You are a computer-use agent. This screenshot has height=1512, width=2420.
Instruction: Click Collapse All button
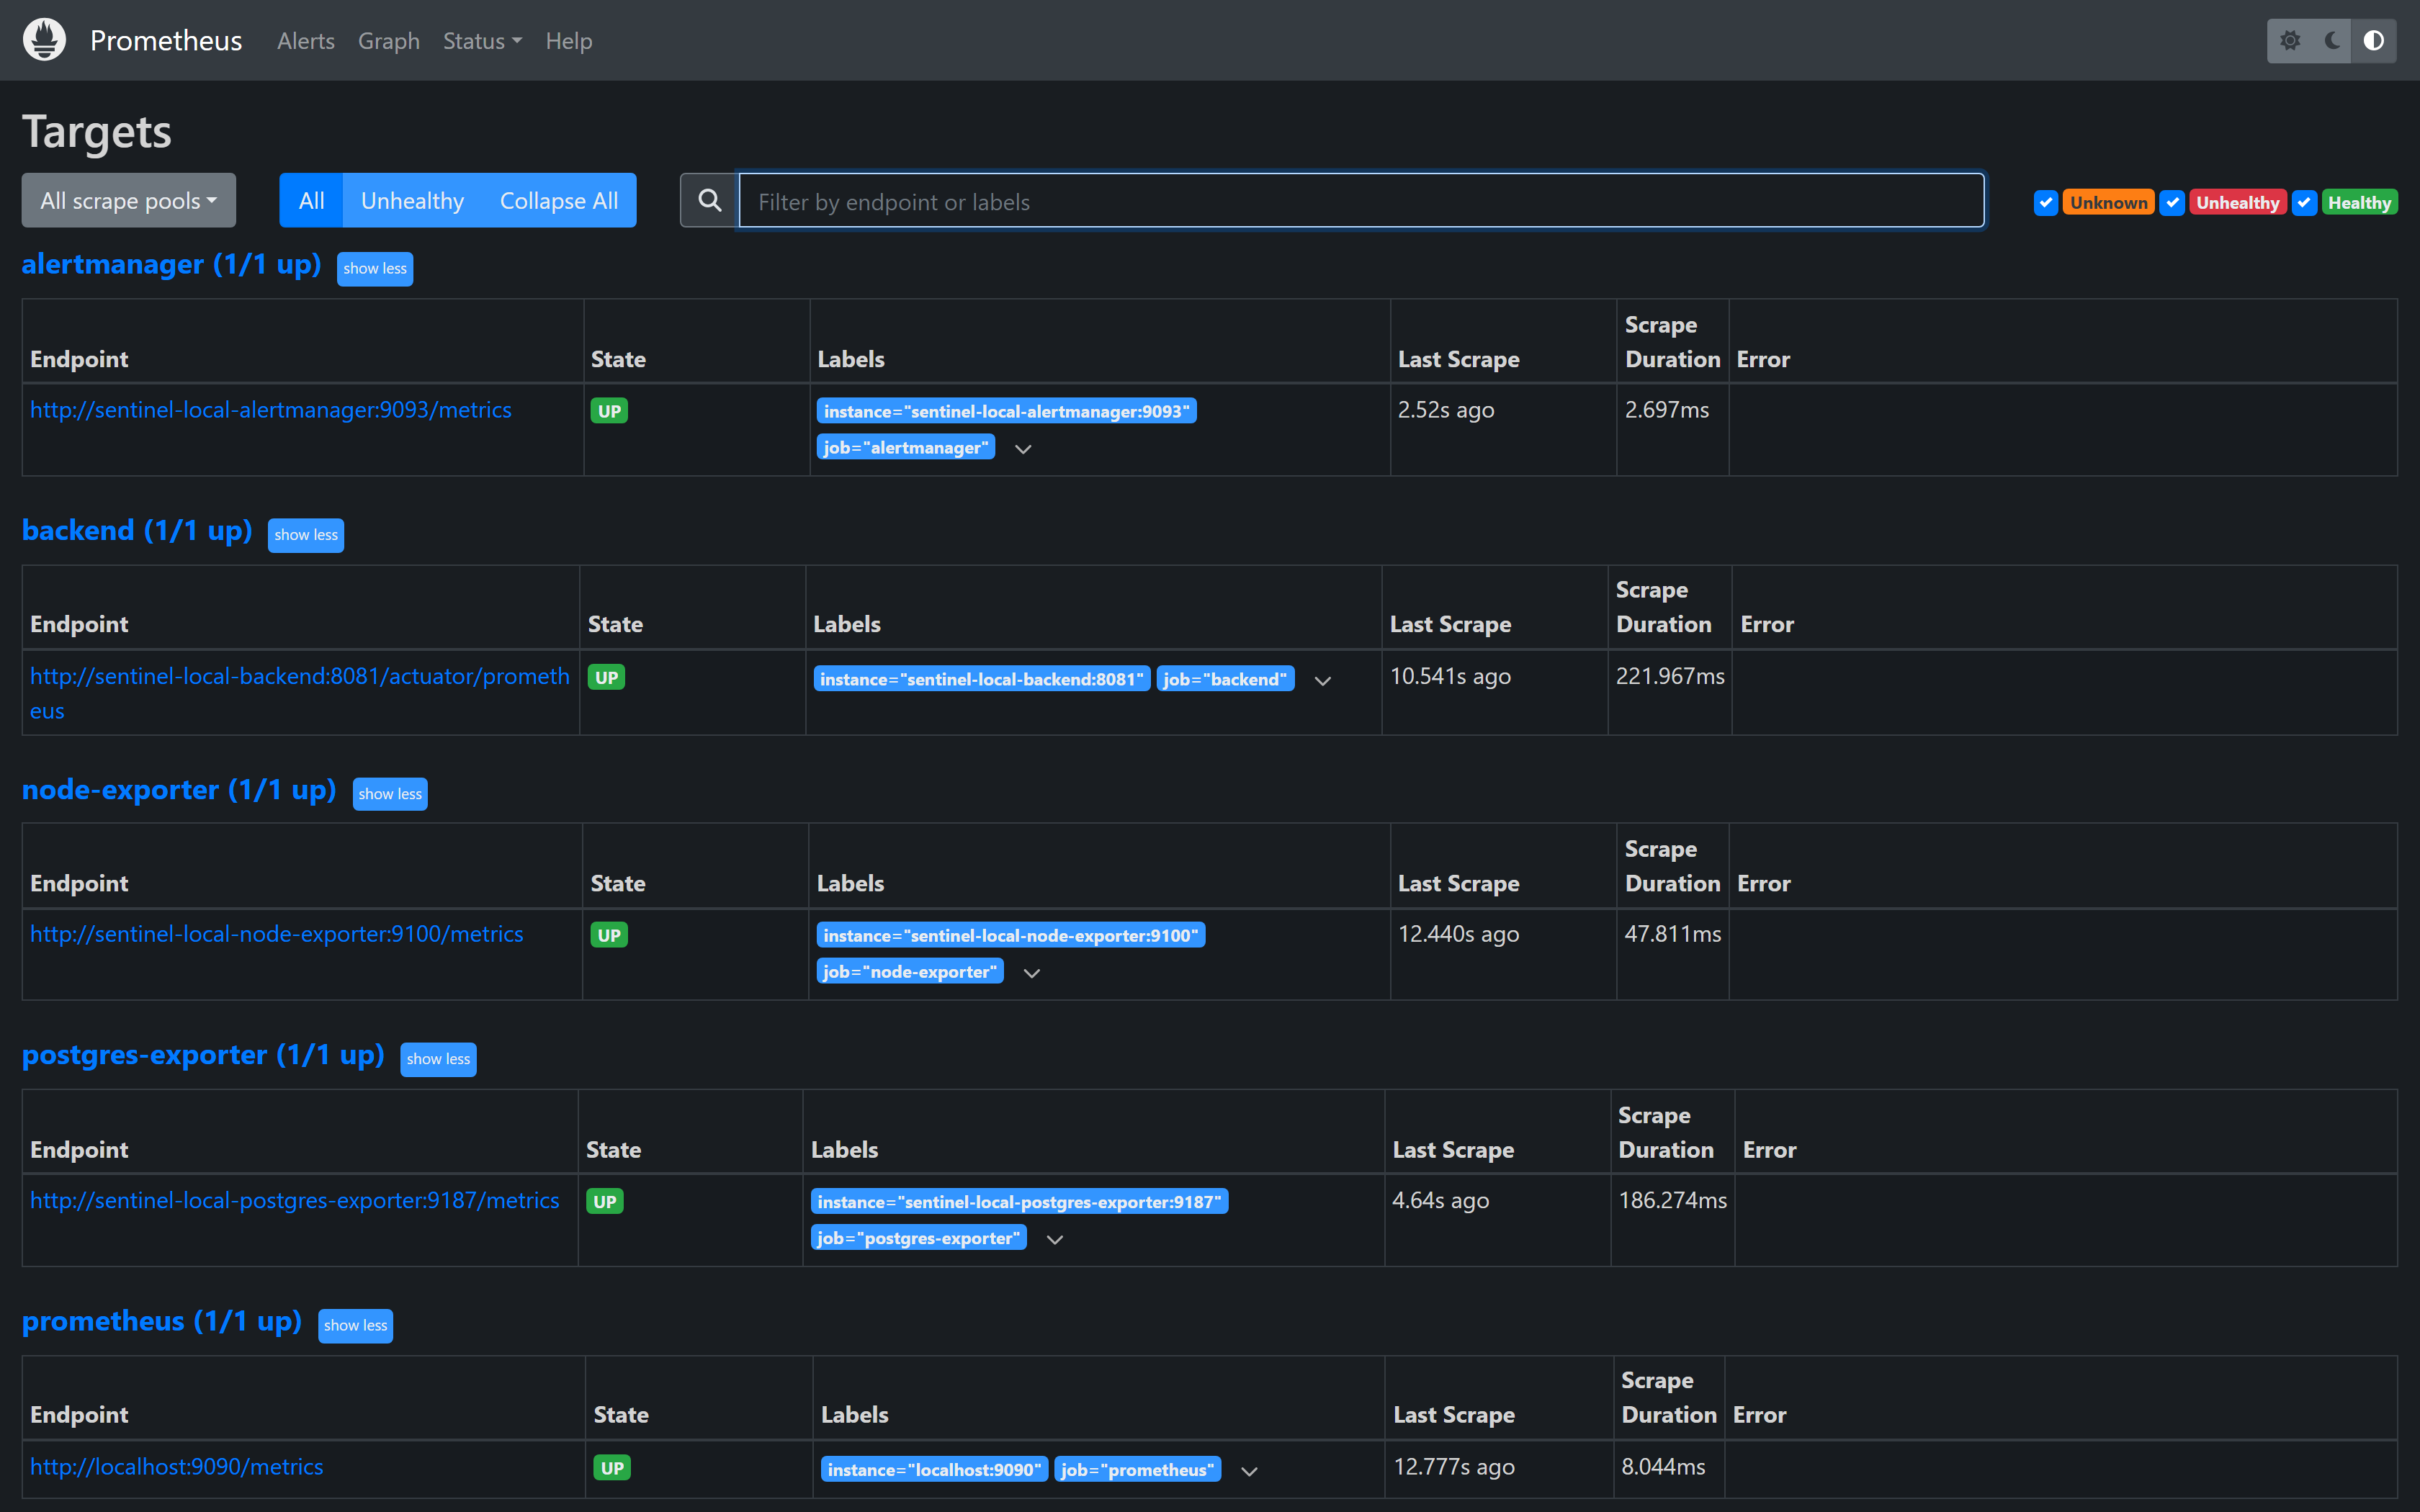pos(559,200)
